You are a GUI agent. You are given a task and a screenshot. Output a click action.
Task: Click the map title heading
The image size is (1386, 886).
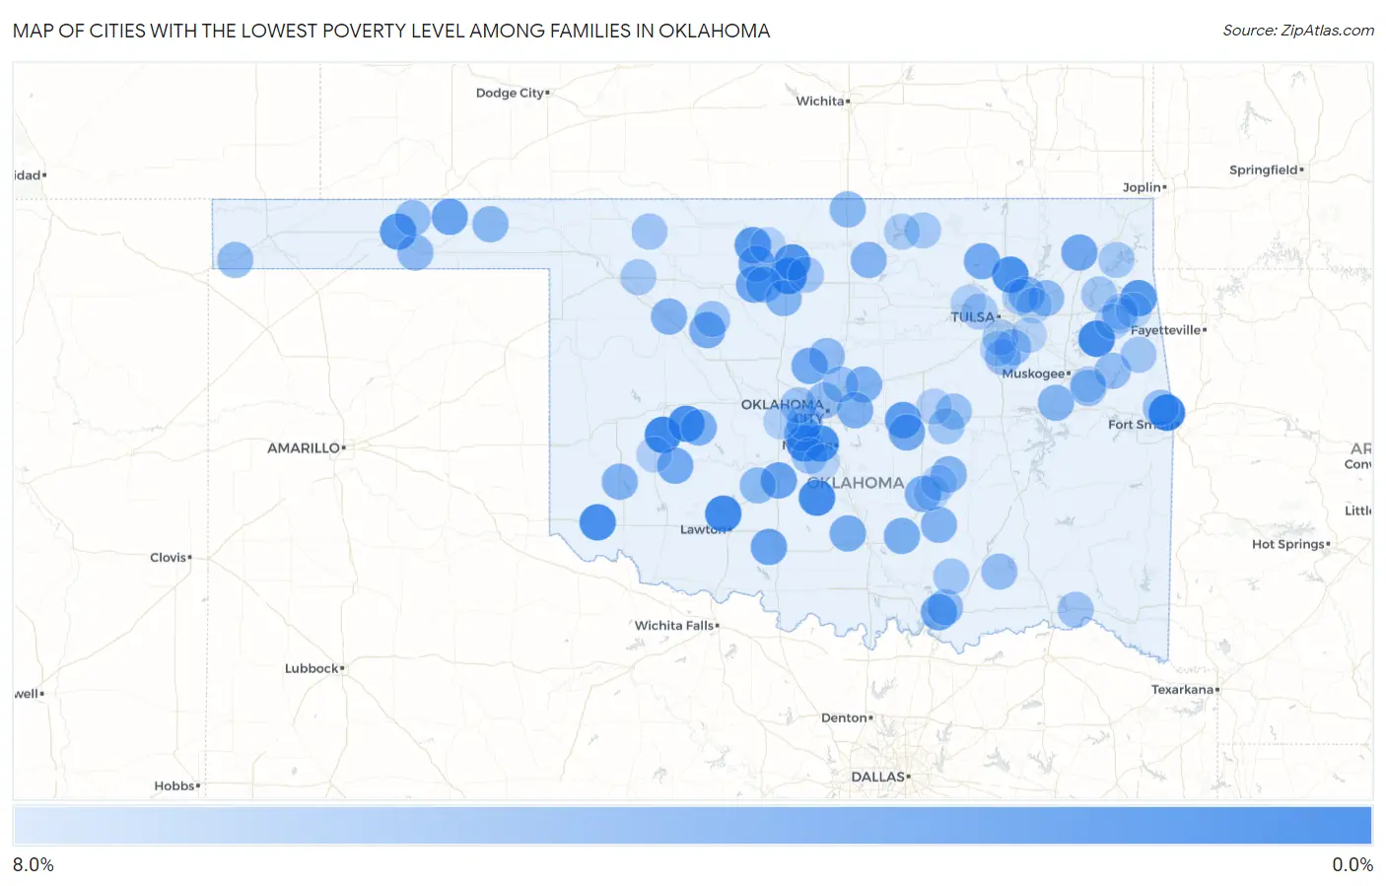click(x=391, y=31)
